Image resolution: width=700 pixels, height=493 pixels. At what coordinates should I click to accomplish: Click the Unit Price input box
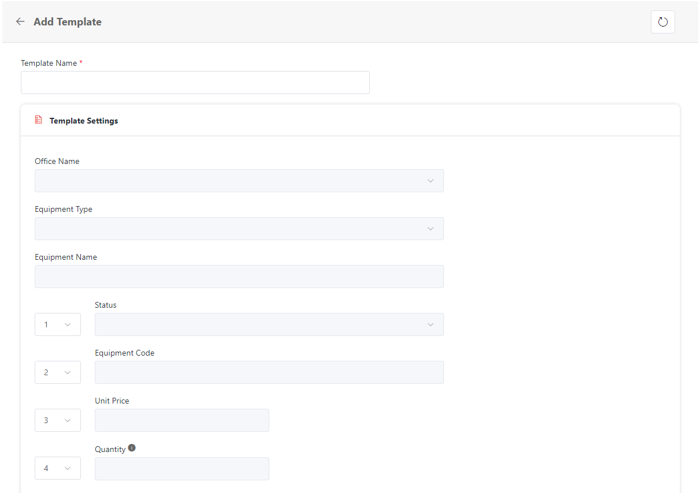tap(182, 420)
